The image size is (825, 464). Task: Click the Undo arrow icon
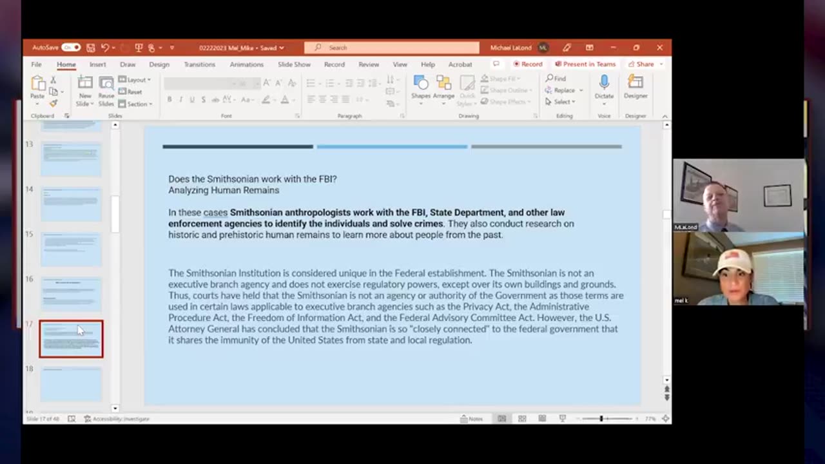point(105,48)
